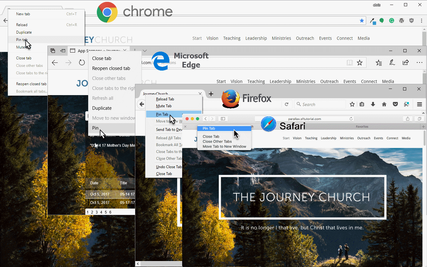Click Firefox screenshots scissors icon
The height and width of the screenshot is (267, 427).
tap(407, 104)
